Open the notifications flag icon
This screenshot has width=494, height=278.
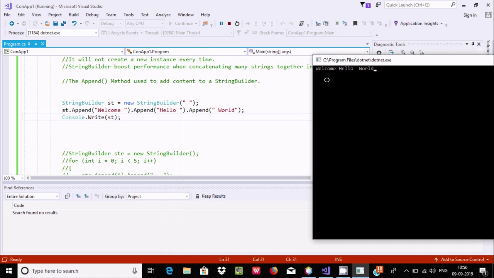[x=365, y=5]
